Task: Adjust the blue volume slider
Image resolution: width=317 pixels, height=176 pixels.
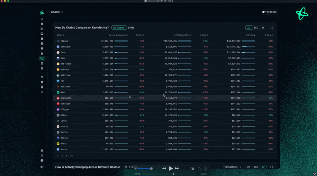Action: pyautogui.click(x=145, y=168)
